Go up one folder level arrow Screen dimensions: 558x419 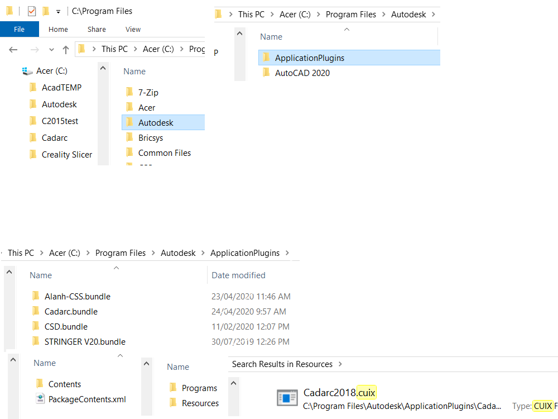point(65,50)
